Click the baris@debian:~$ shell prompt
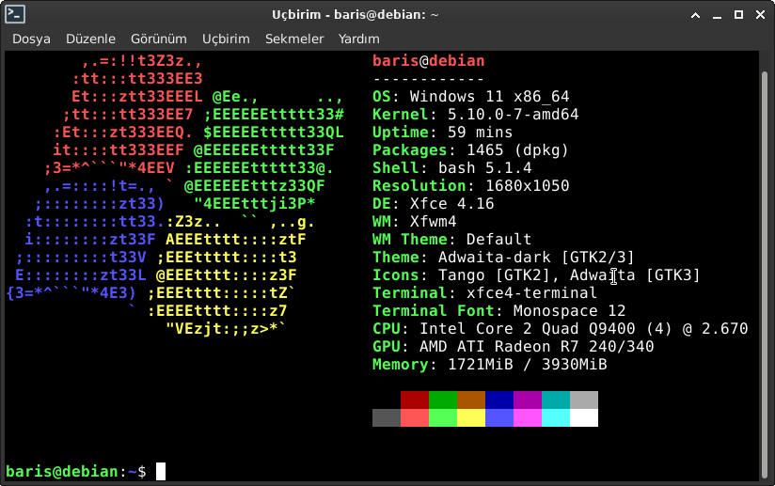 [76, 472]
